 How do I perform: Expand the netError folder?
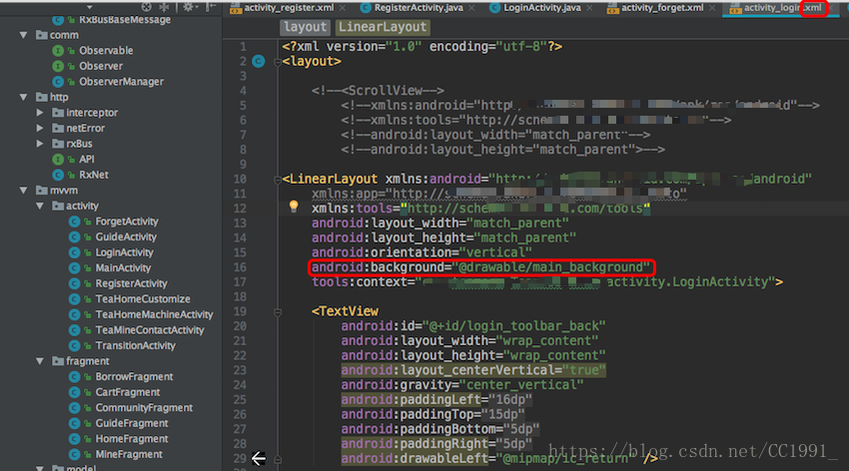pos(40,128)
